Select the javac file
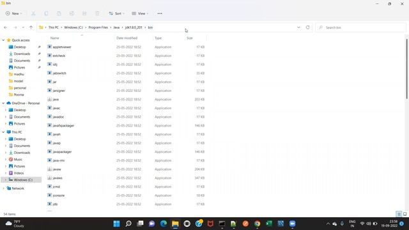The height and width of the screenshot is (230, 409). tap(56, 108)
